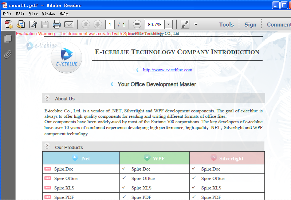Viewport: 291px width, 200px height.
Task: Click the Company Introduction title text
Action: [x=177, y=52]
